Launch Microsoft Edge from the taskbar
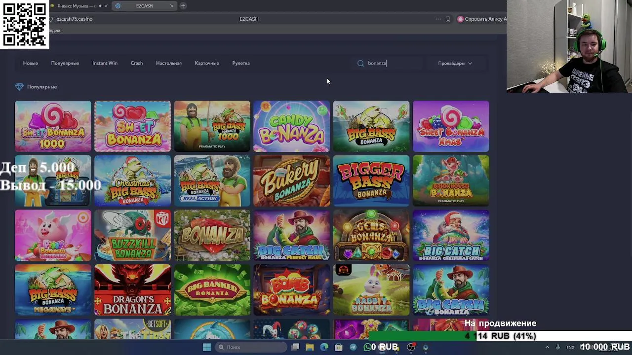 [x=324, y=347]
